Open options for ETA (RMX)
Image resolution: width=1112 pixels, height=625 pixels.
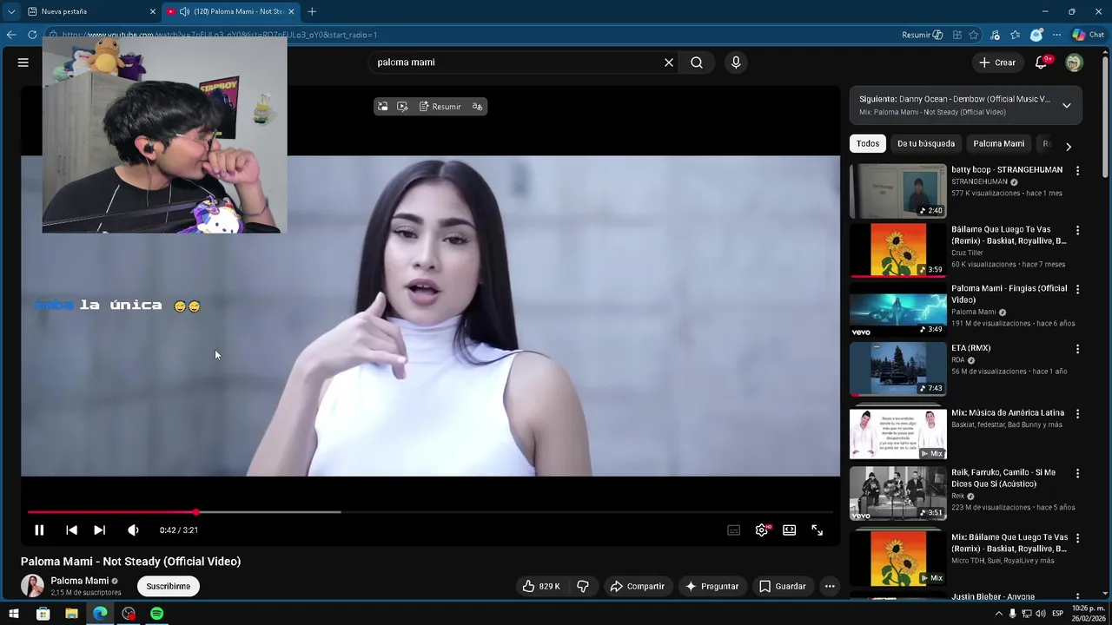1077,349
